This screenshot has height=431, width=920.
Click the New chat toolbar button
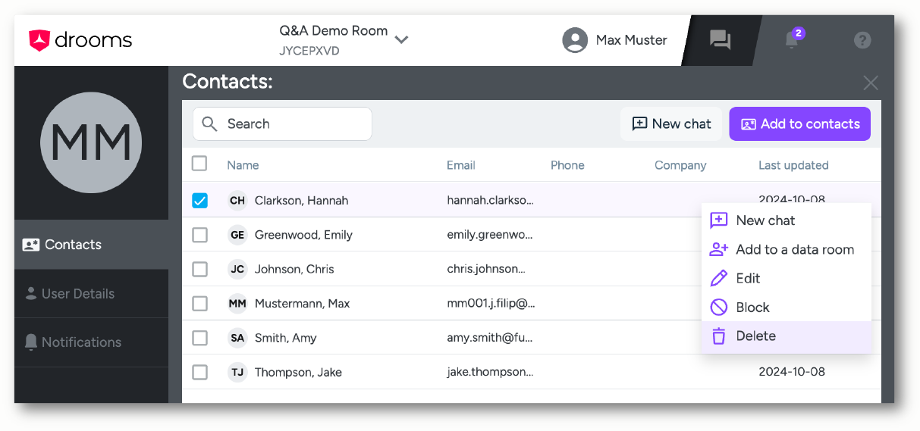click(x=672, y=124)
